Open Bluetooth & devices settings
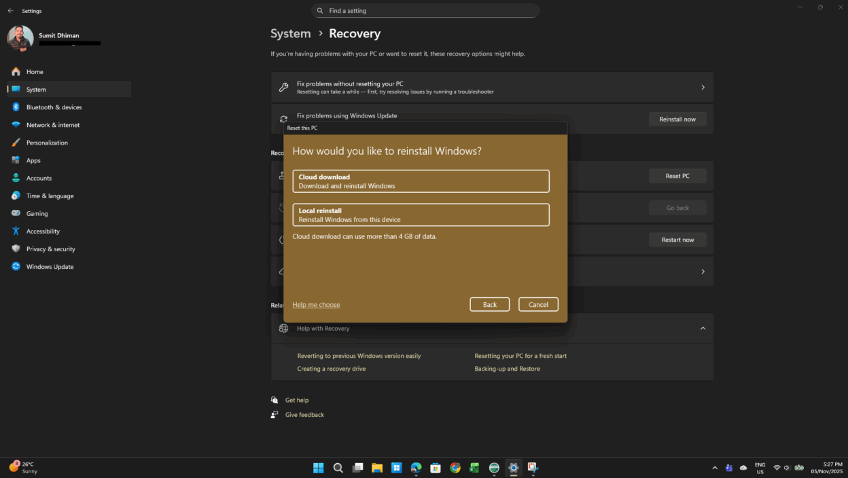 coord(69,107)
